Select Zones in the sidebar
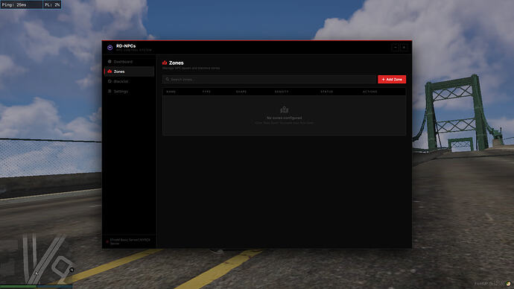The width and height of the screenshot is (514, 289). click(129, 72)
